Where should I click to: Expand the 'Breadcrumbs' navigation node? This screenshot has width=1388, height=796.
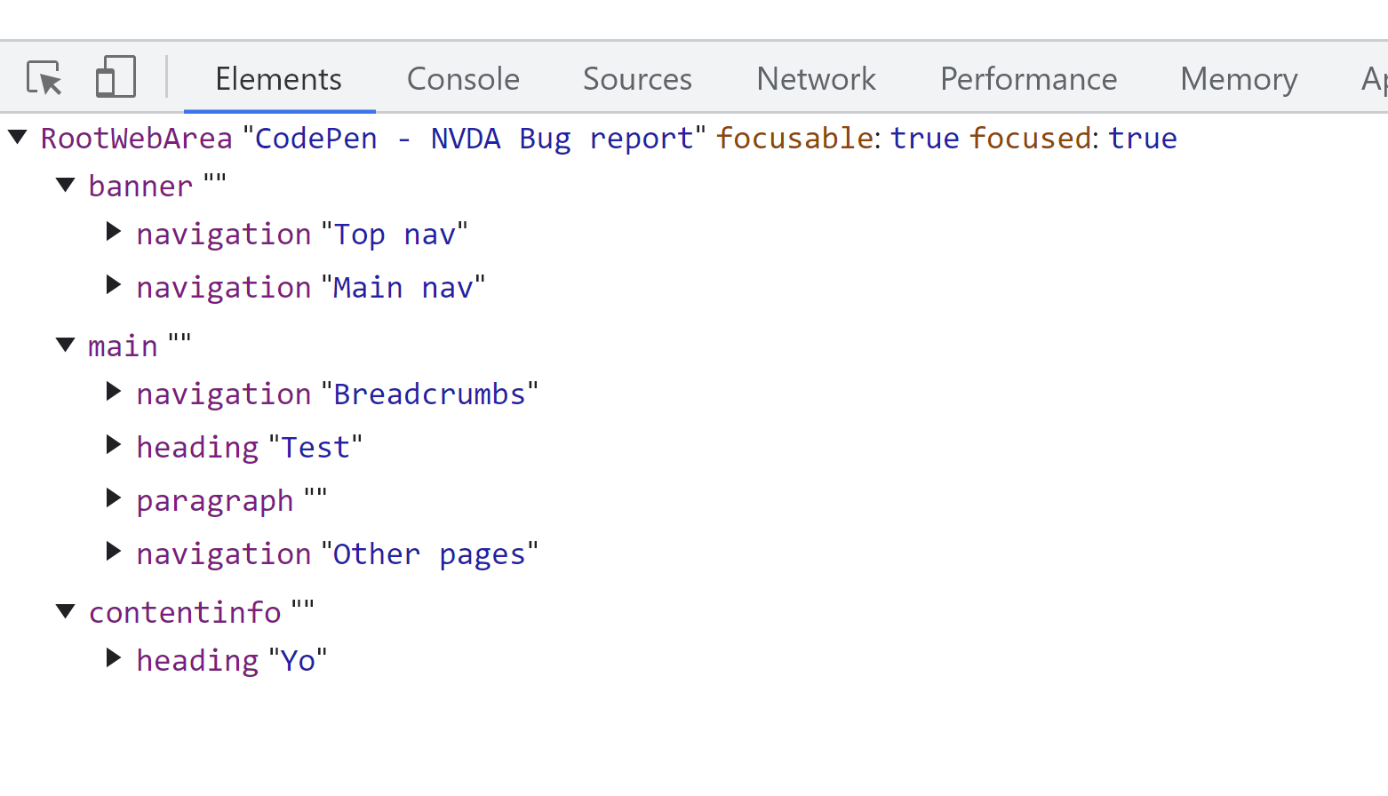click(x=113, y=392)
